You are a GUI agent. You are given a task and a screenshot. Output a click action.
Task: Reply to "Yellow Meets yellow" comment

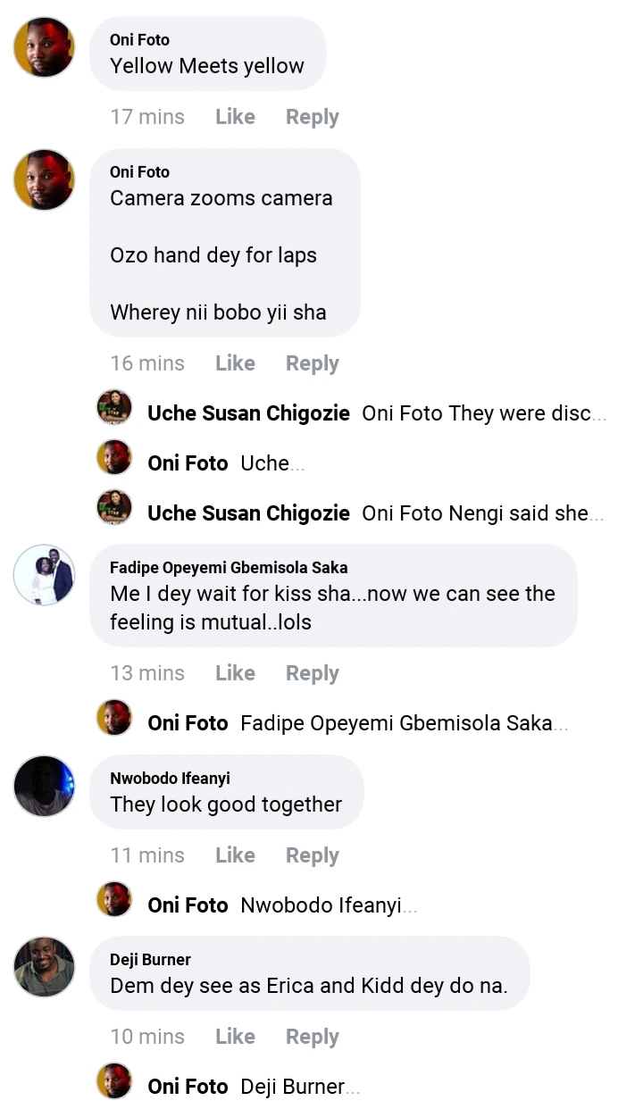312,117
